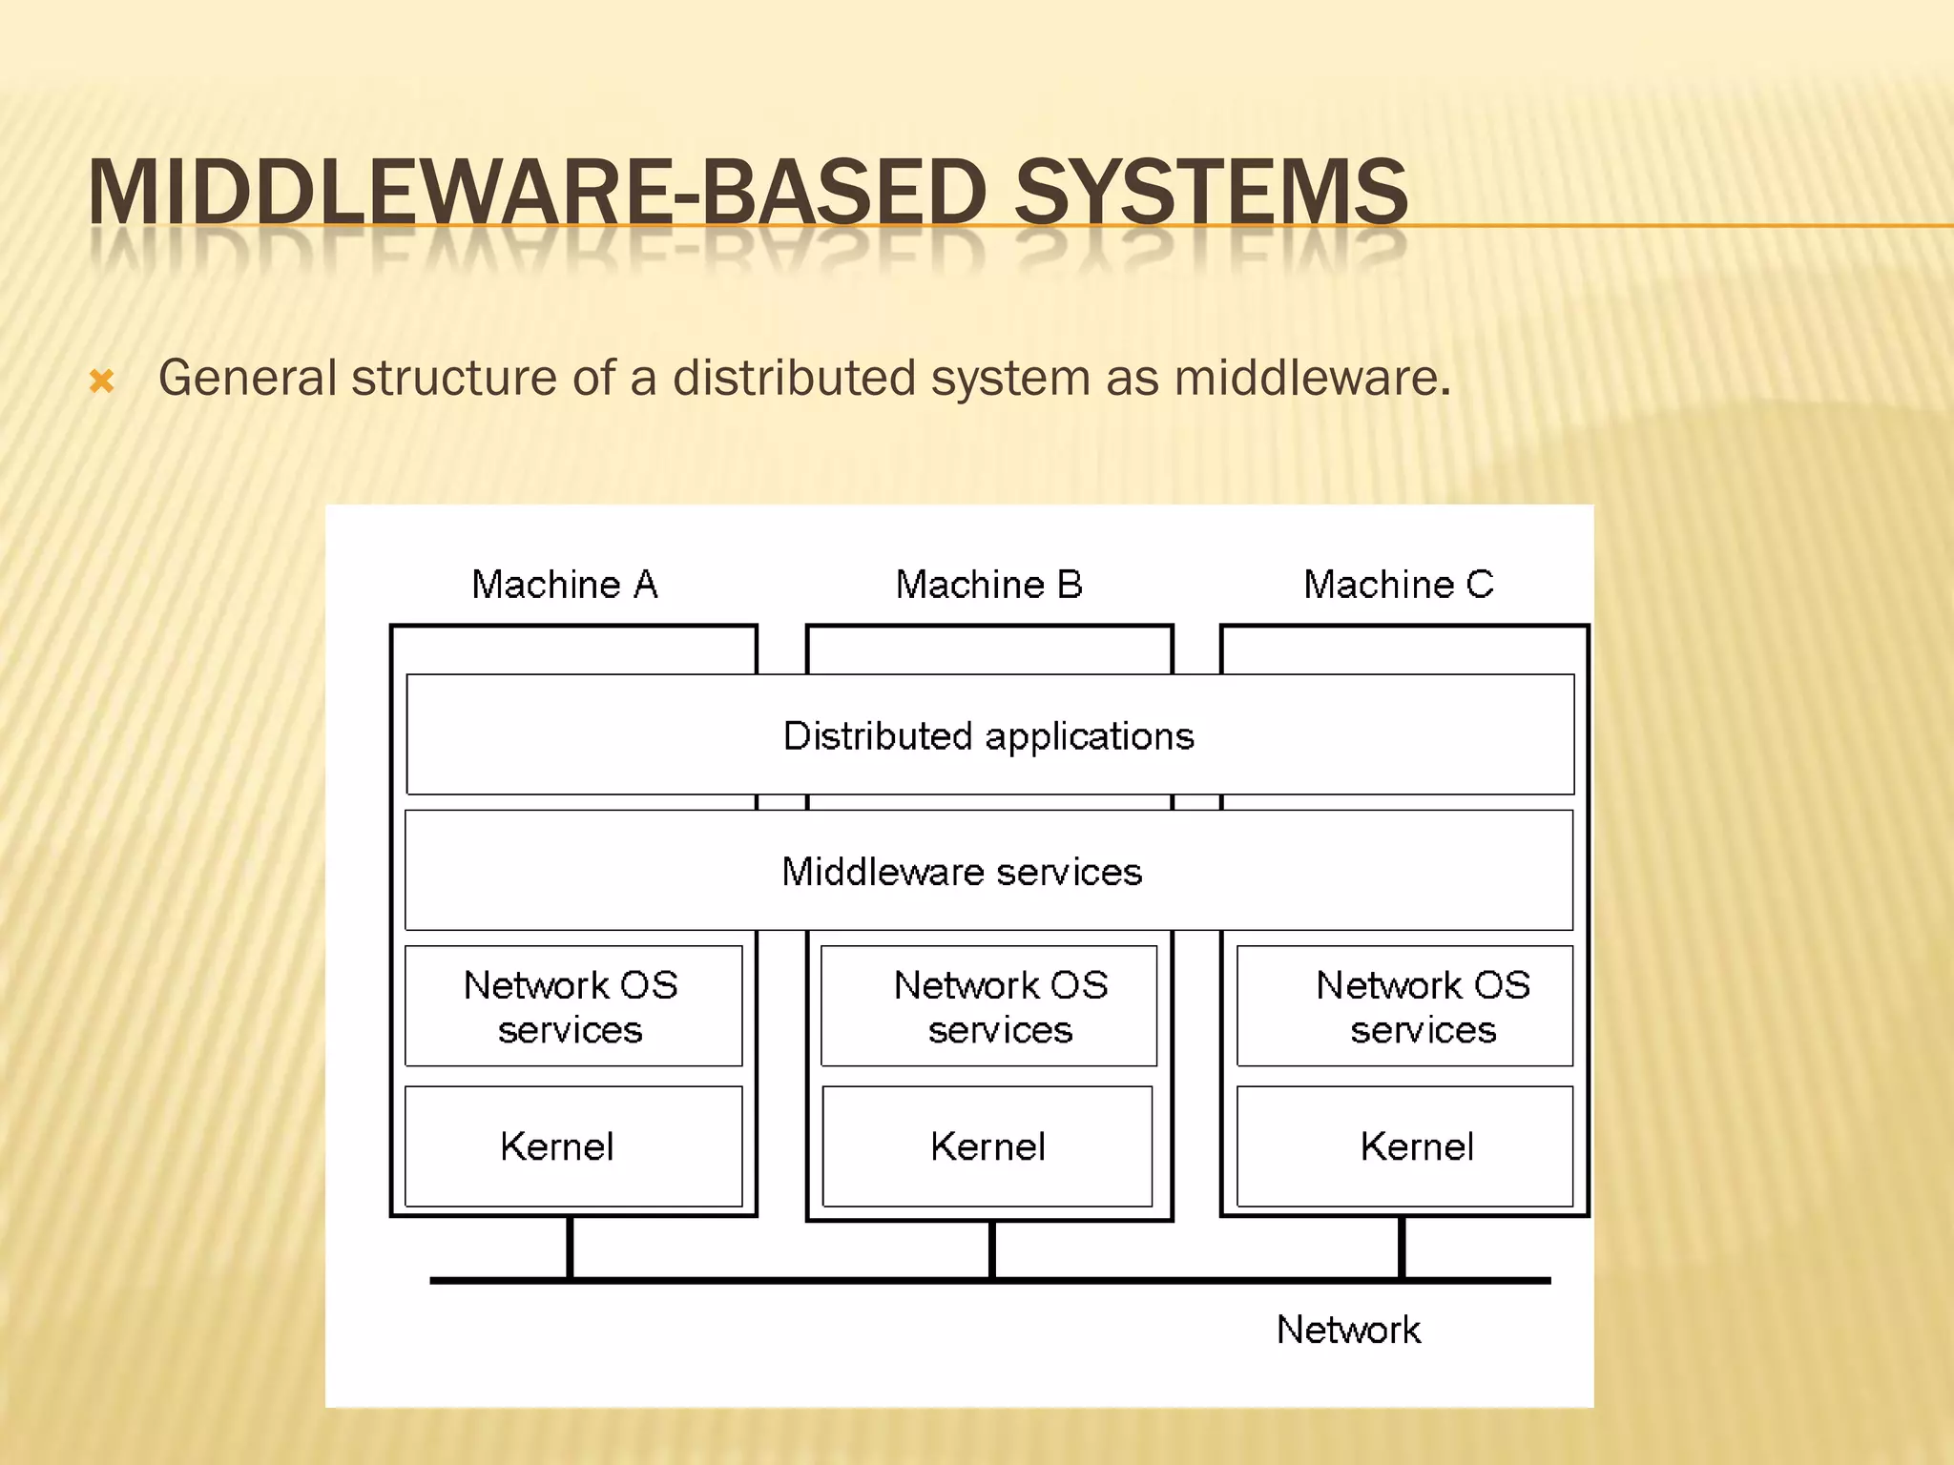Select the Middleware services box

tap(988, 871)
